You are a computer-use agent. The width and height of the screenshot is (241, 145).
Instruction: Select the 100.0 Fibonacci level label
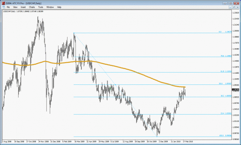point(221,135)
